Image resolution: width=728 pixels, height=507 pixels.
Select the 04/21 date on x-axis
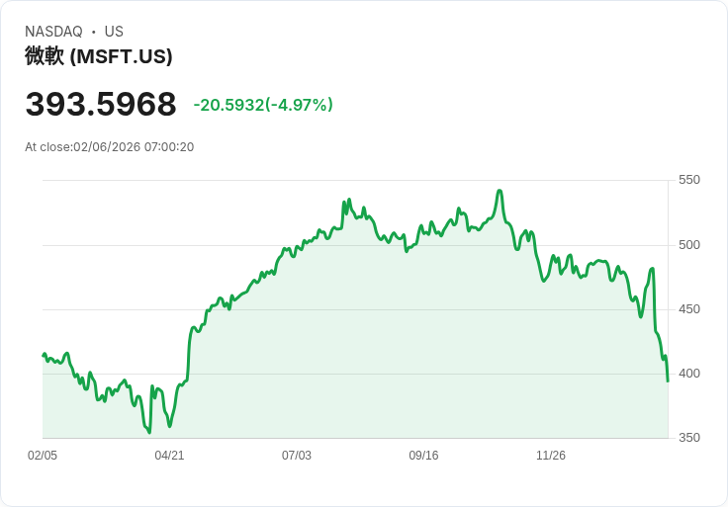click(x=169, y=456)
